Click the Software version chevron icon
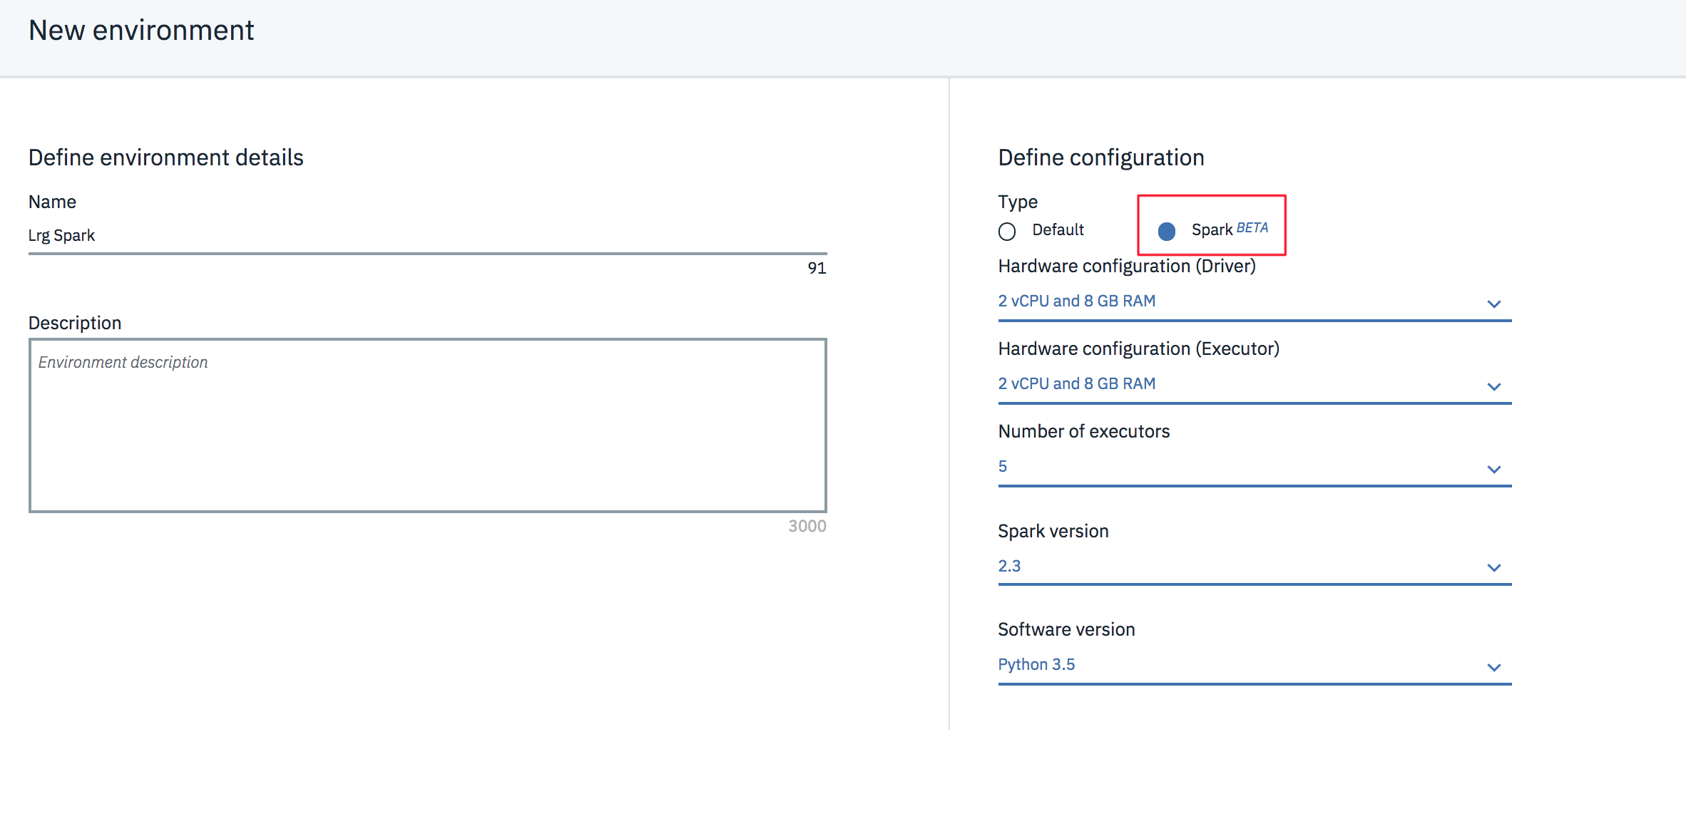This screenshot has height=821, width=1686. (x=1495, y=667)
